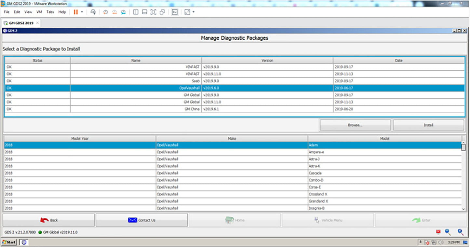The width and height of the screenshot is (470, 247).
Task: Open the VM menu
Action: [x=39, y=12]
